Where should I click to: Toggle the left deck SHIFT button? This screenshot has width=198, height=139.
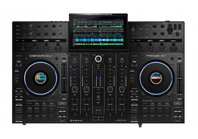(62, 103)
